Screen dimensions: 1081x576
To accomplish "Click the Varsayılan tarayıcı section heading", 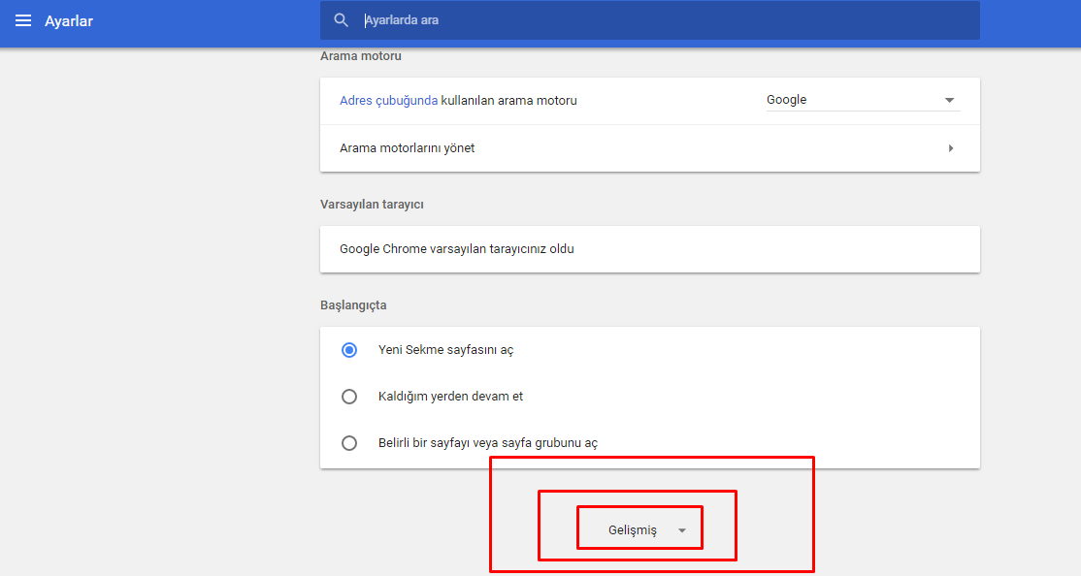I will point(372,205).
